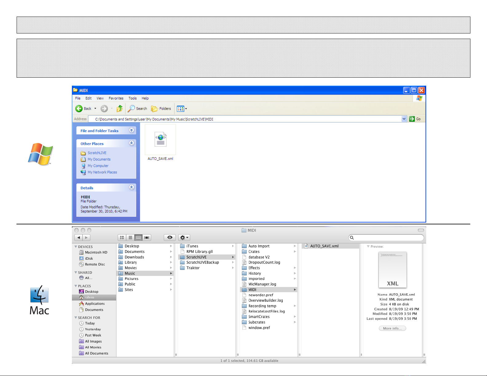487x376 pixels.
Task: Open the Tools menu in Explorer
Action: coord(132,98)
